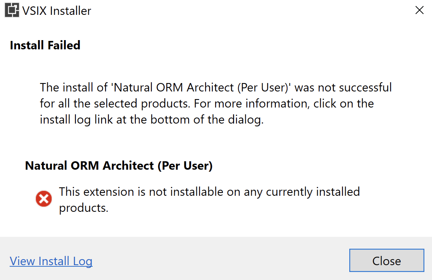Click the 'View Install Log' hyperlink text
This screenshot has height=280, width=432.
[51, 261]
